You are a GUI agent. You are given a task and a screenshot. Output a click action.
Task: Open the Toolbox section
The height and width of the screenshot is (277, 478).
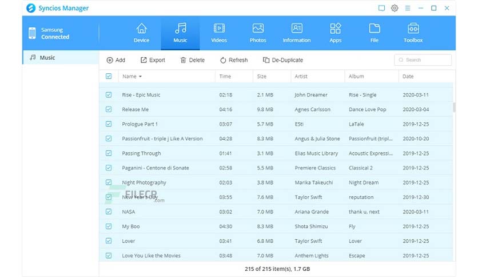click(413, 33)
